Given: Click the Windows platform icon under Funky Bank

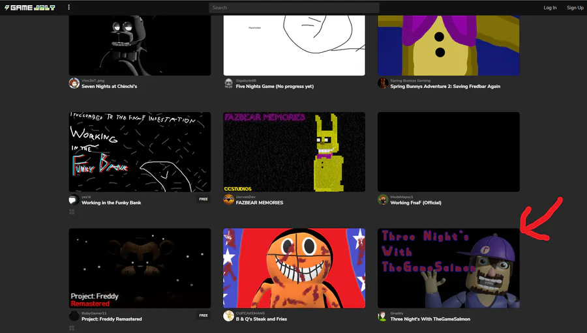Looking at the screenshot, I should coord(72,212).
